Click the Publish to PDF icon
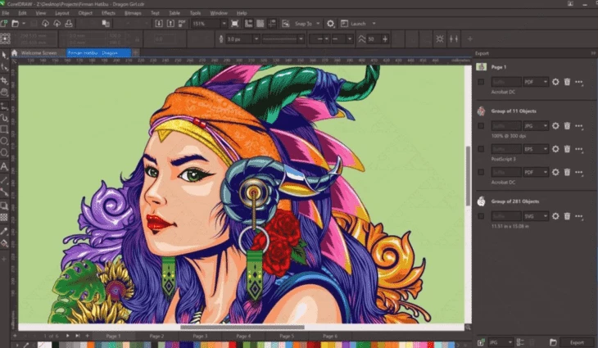598x348 pixels. (182, 24)
